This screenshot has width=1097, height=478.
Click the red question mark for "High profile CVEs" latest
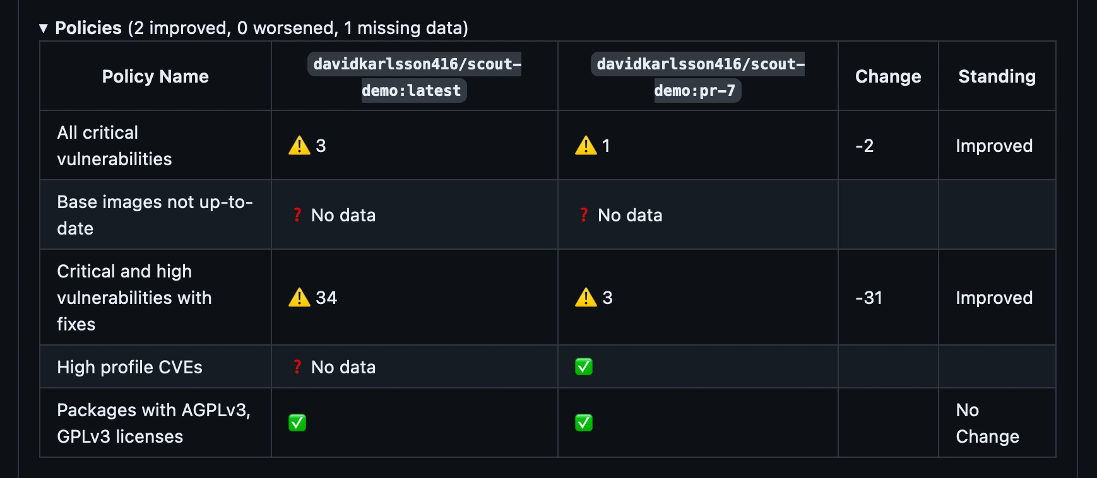297,366
